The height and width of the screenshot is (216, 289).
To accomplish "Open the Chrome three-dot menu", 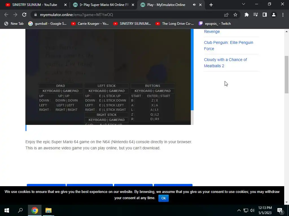I will click(x=283, y=15).
